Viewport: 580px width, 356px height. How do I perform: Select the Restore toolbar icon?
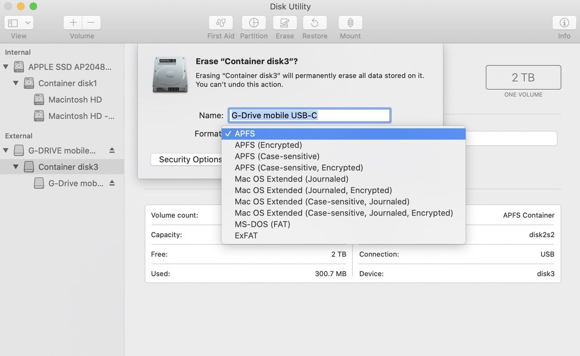(x=314, y=23)
